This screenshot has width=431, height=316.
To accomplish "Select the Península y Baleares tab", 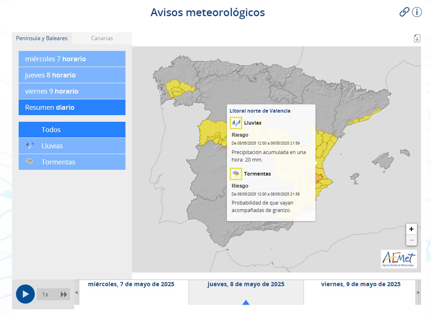I will tap(42, 38).
